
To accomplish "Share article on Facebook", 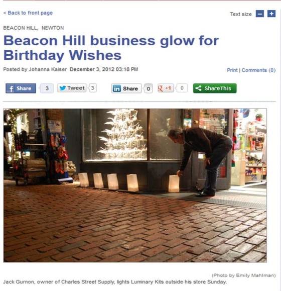I will click(x=21, y=88).
